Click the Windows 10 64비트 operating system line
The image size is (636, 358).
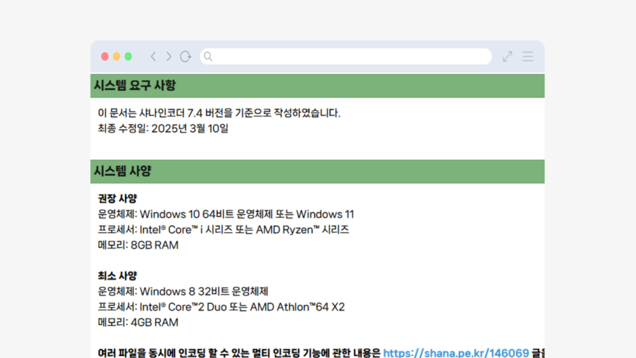225,214
